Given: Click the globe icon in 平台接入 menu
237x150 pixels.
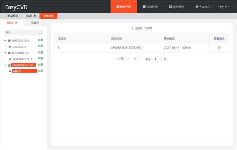Looking at the screenshot, I should click(197, 7).
